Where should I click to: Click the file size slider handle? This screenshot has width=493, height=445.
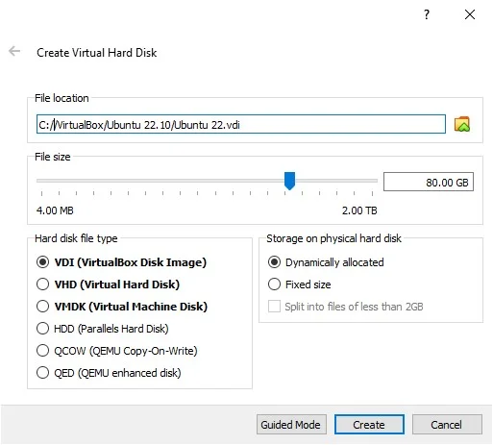coord(289,181)
